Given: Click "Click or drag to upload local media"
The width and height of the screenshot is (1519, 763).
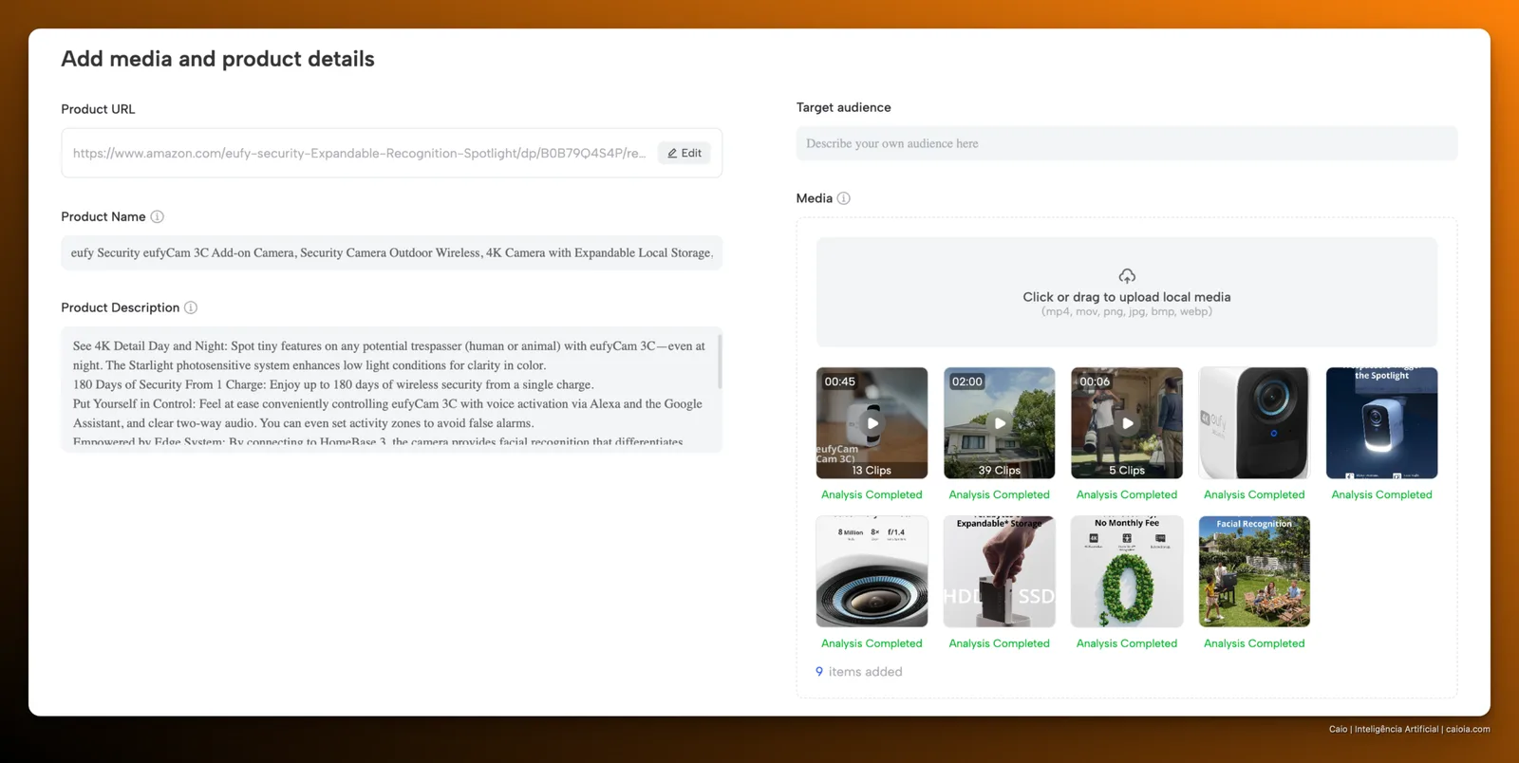Looking at the screenshot, I should pos(1127,297).
